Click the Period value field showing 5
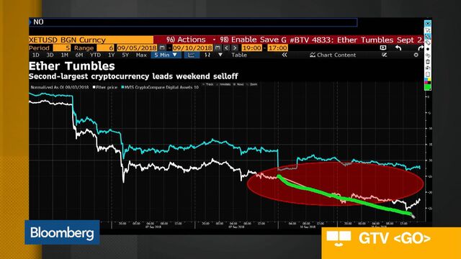The image size is (461, 259). click(x=62, y=48)
